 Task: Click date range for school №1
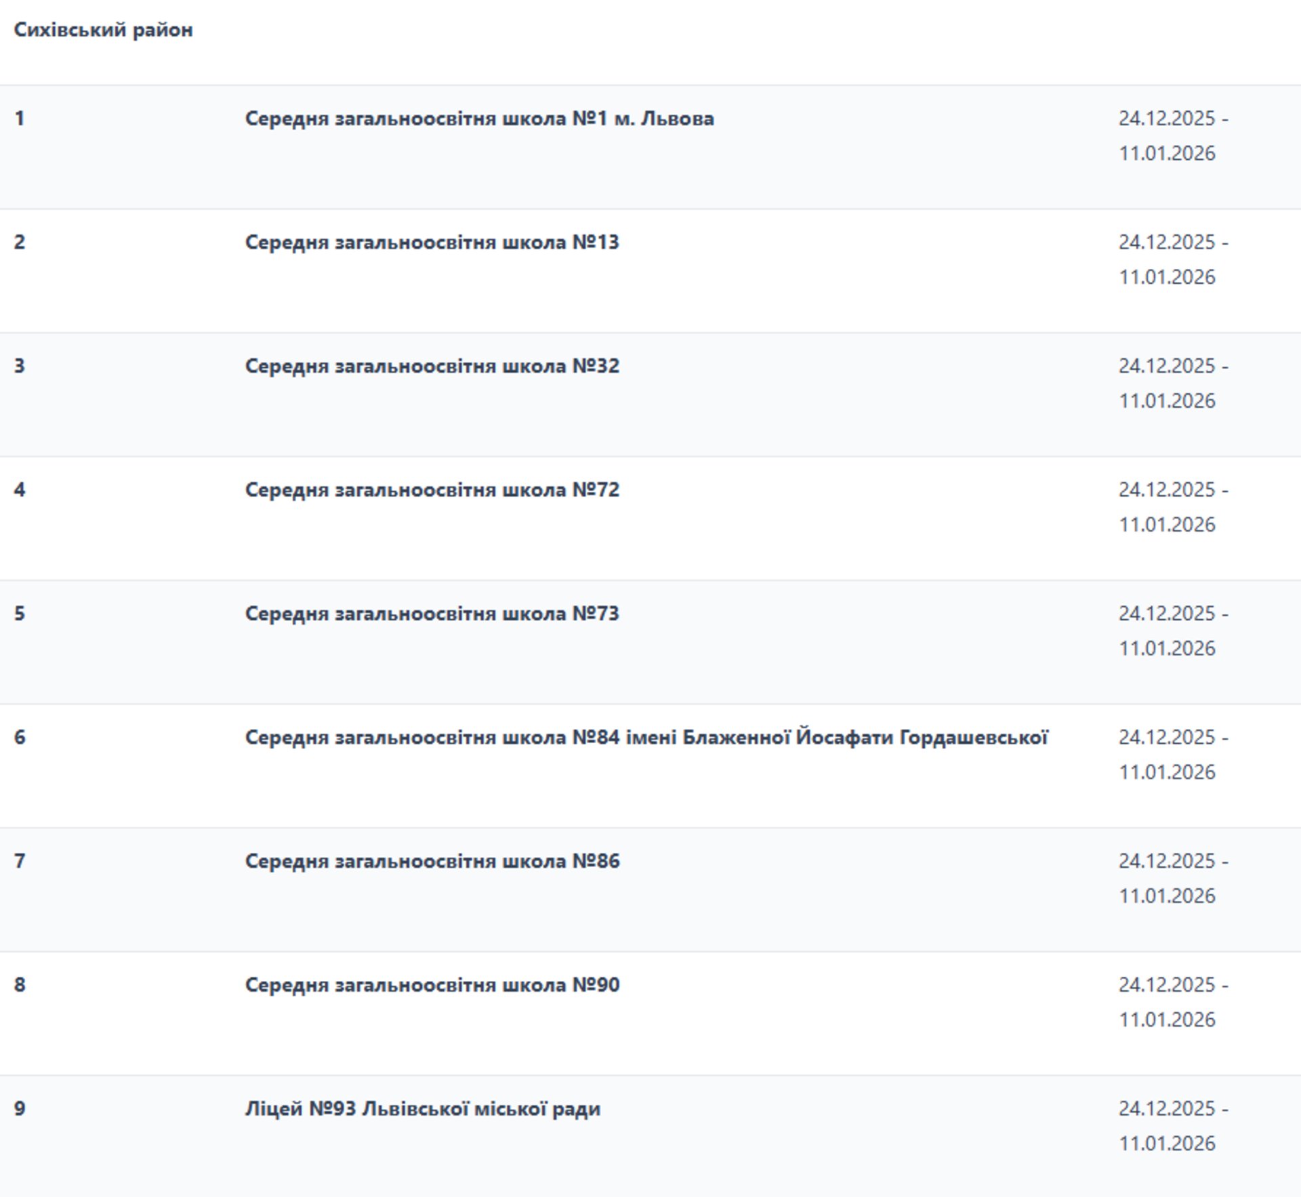point(1172,135)
